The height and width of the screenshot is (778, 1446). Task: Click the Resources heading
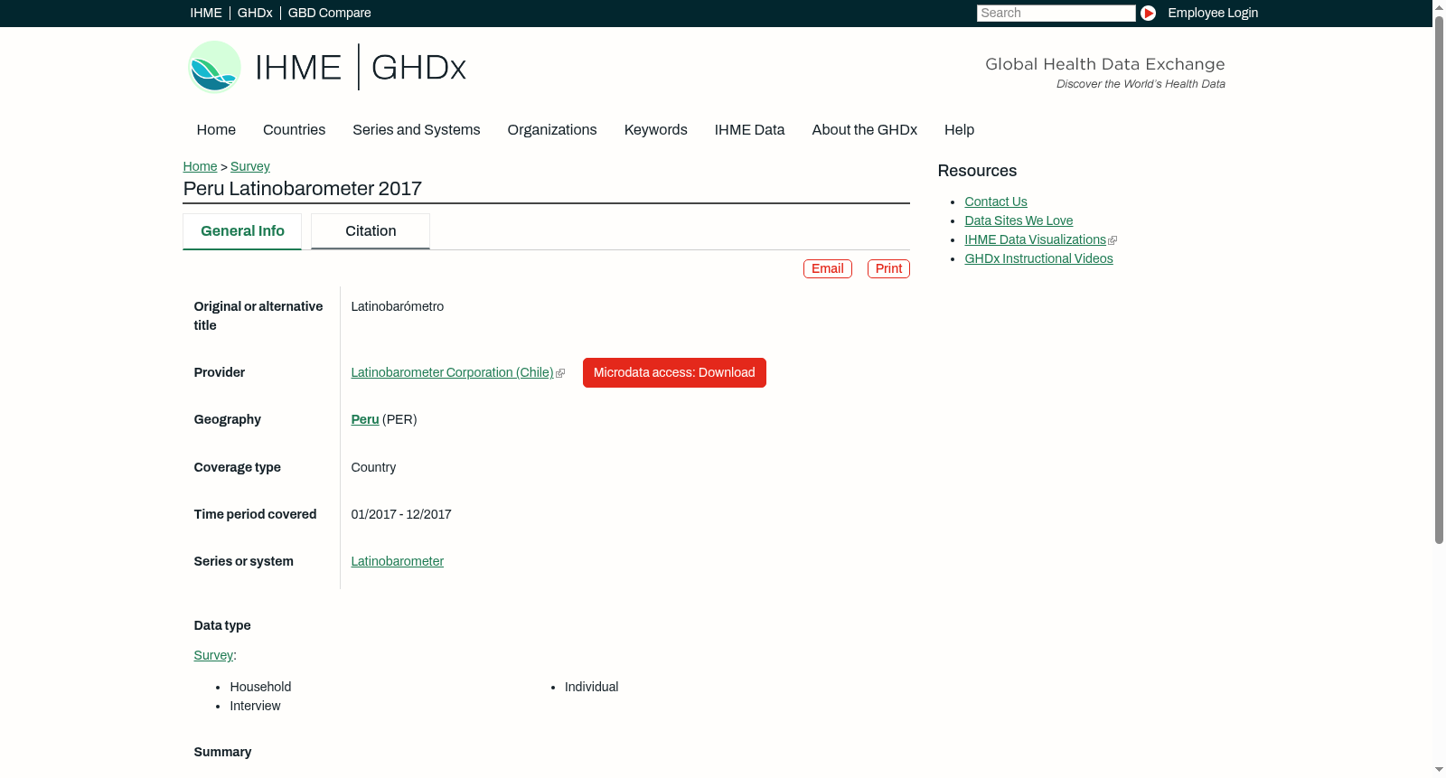pos(977,171)
